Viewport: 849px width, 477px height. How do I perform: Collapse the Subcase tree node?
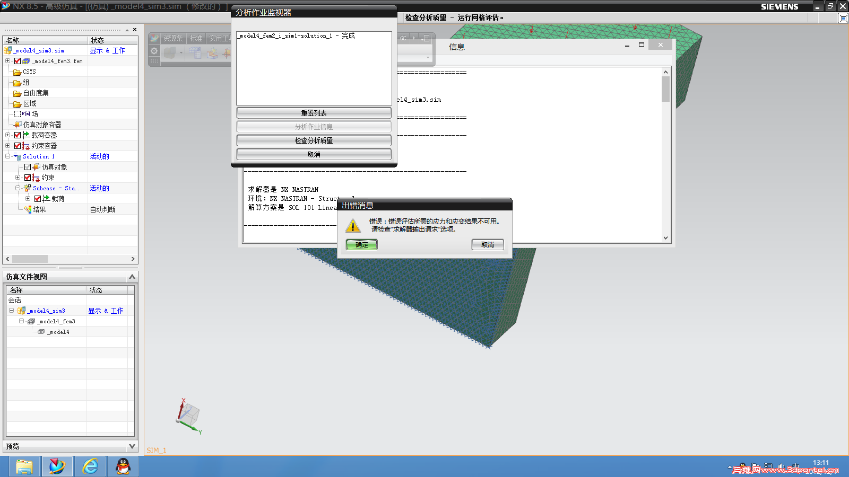pyautogui.click(x=18, y=188)
